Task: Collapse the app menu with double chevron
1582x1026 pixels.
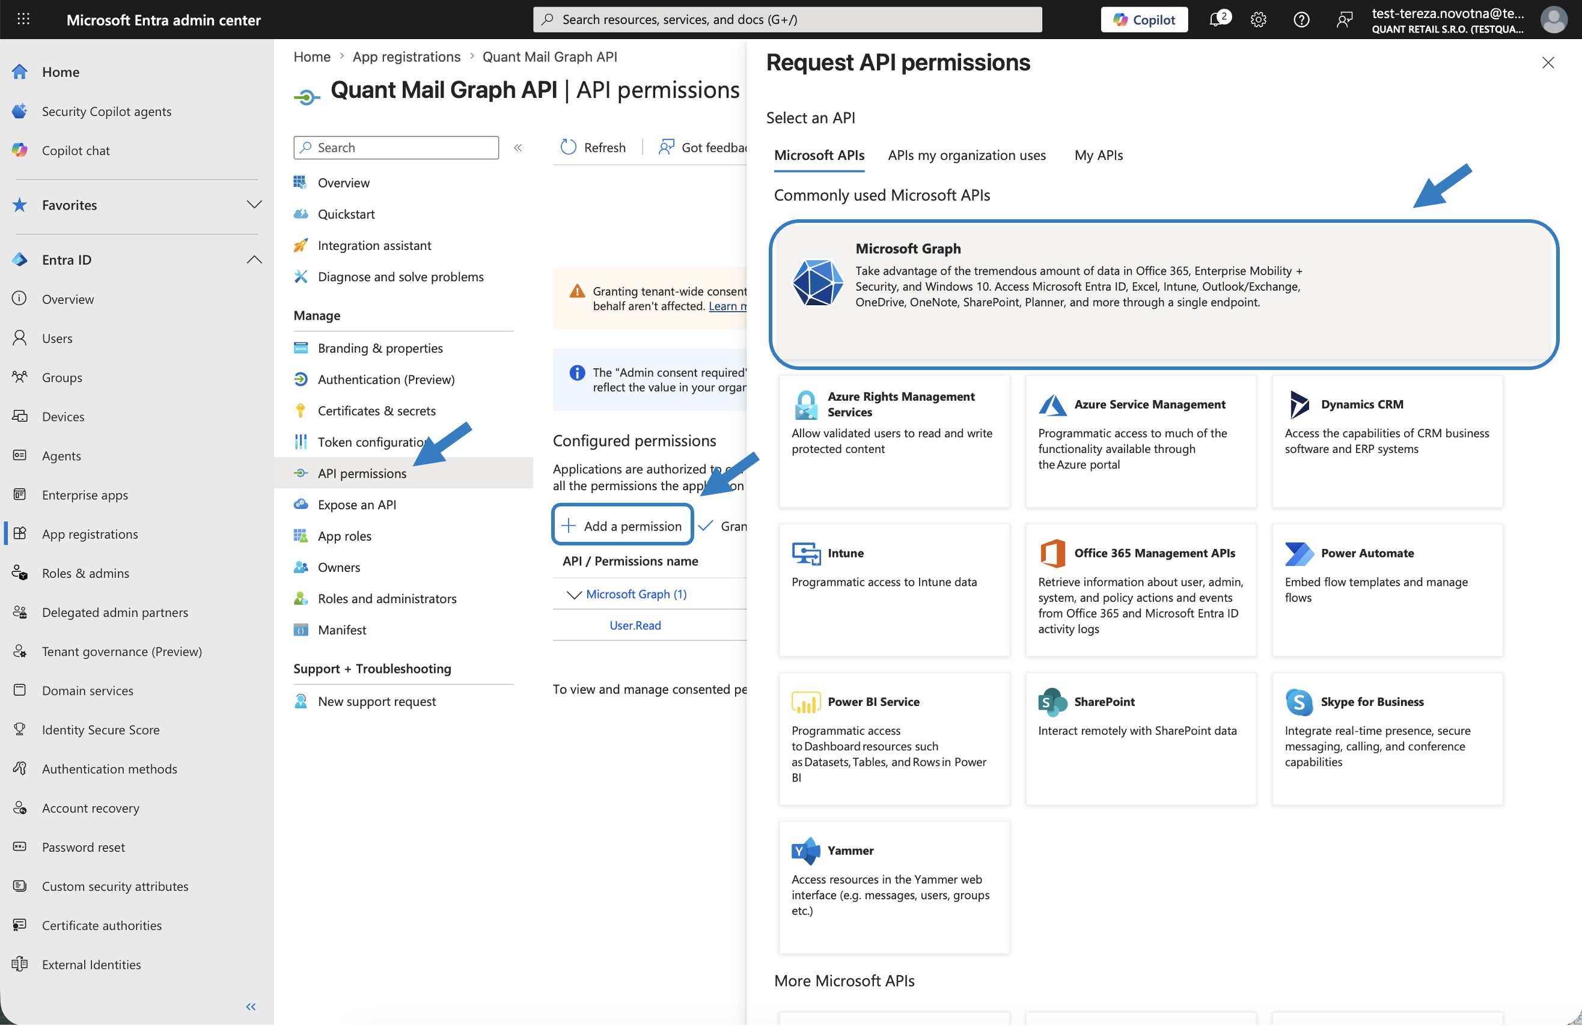Action: [518, 148]
